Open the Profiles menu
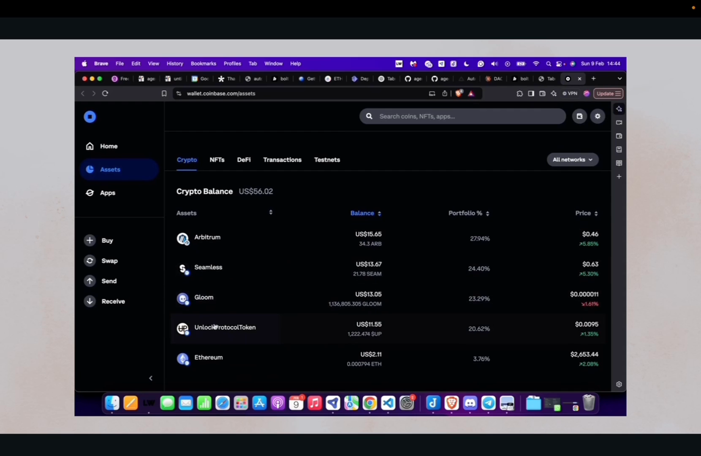Viewport: 701px width, 456px height. (232, 64)
